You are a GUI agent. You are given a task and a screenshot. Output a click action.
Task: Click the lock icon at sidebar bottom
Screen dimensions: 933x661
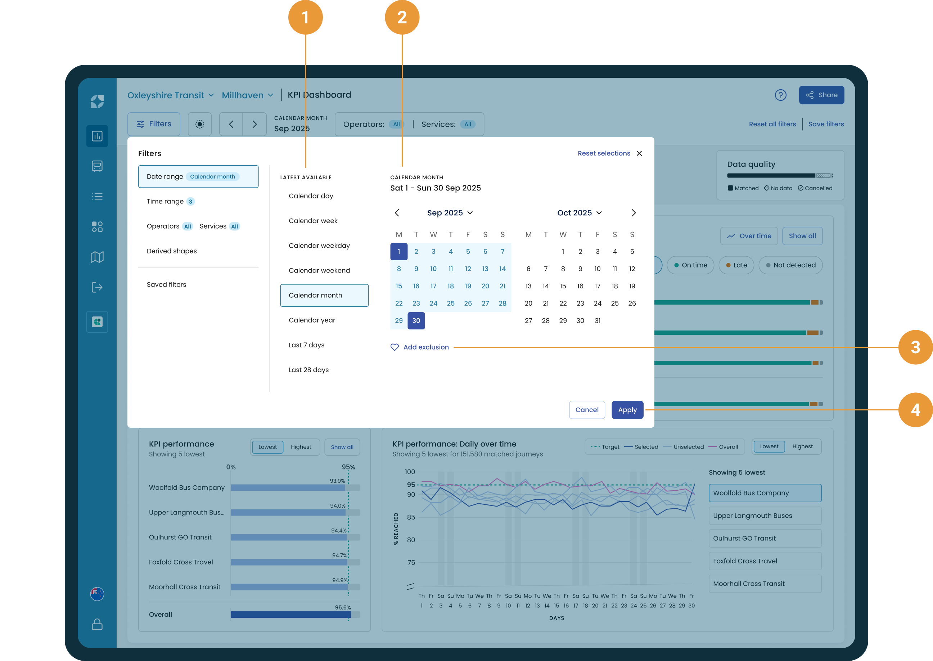(97, 624)
